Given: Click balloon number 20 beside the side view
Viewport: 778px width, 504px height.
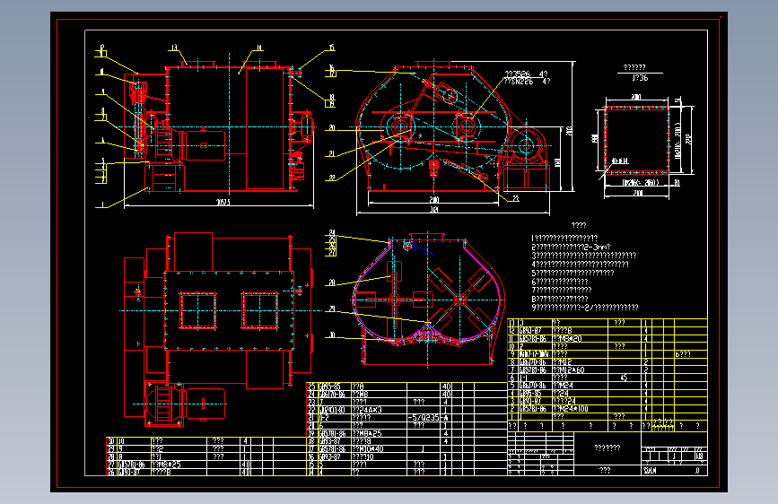Looking at the screenshot, I should tap(331, 128).
